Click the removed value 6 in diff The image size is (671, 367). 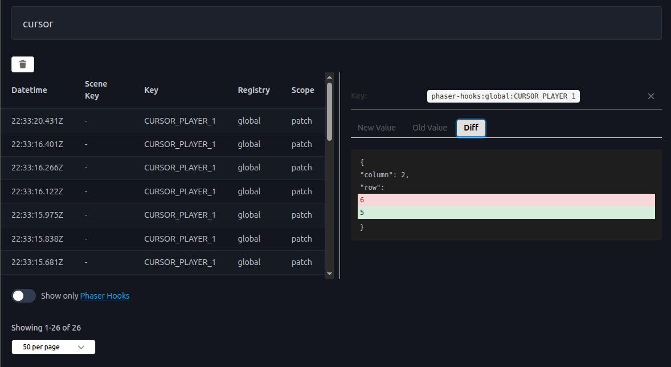point(506,200)
